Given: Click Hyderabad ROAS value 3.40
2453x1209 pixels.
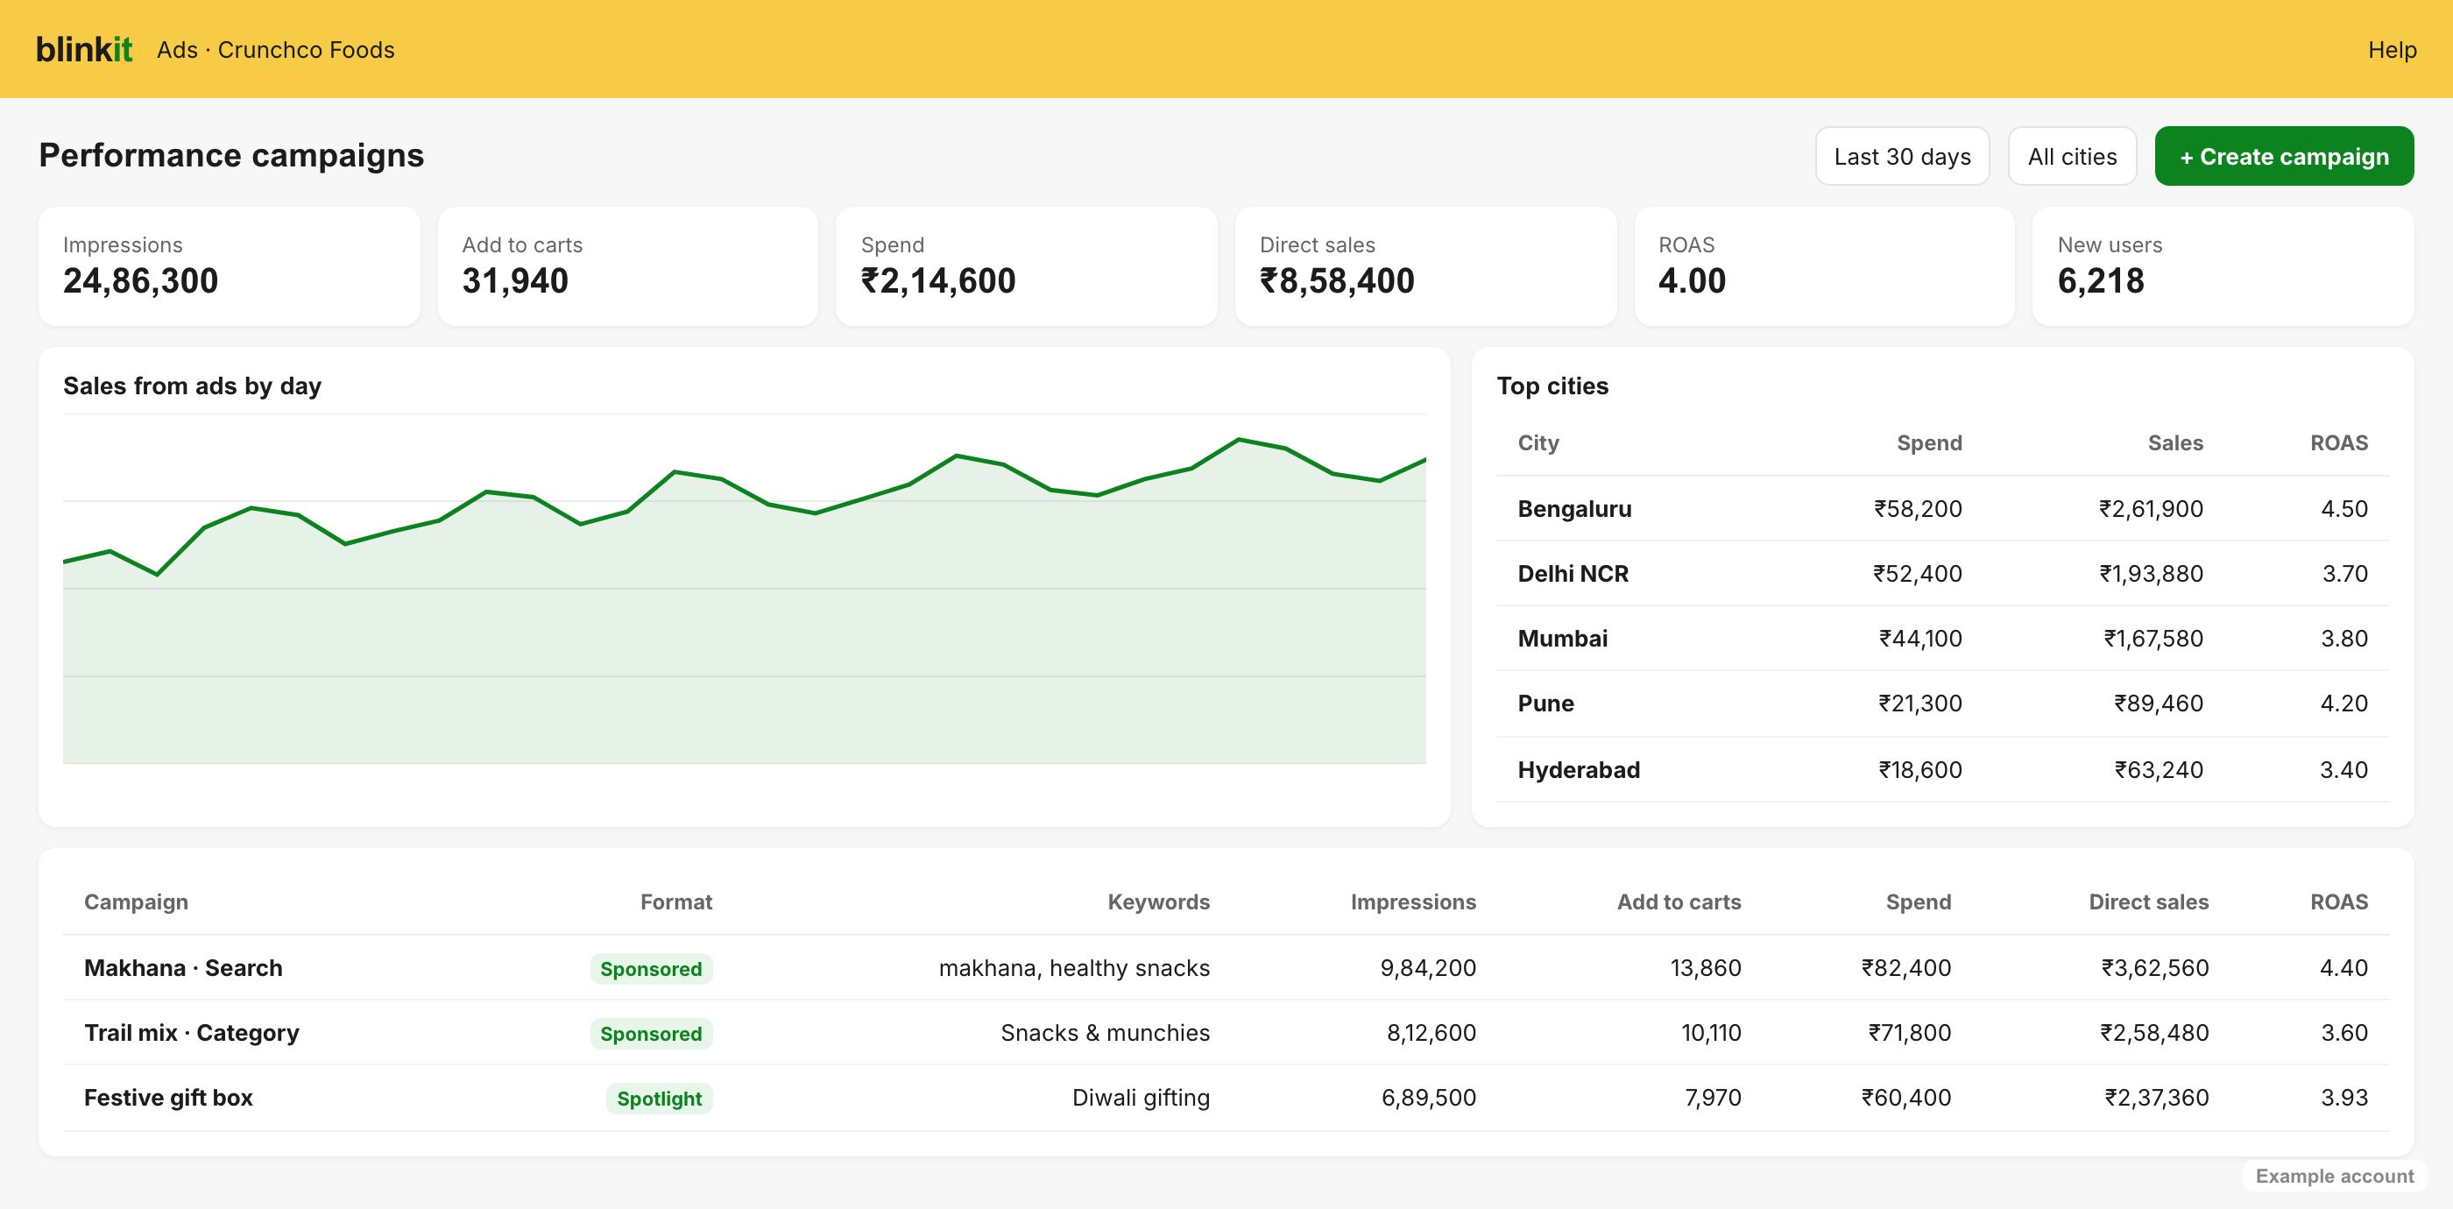Looking at the screenshot, I should click(2343, 769).
